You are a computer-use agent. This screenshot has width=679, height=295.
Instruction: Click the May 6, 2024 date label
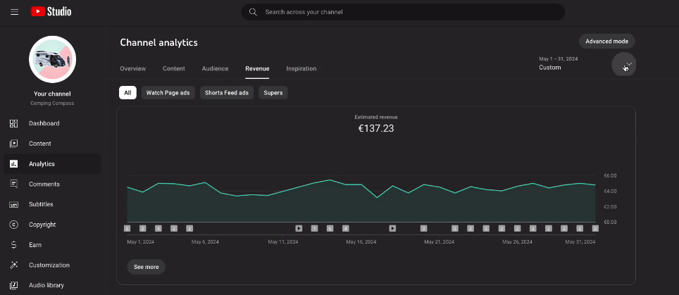pyautogui.click(x=205, y=241)
